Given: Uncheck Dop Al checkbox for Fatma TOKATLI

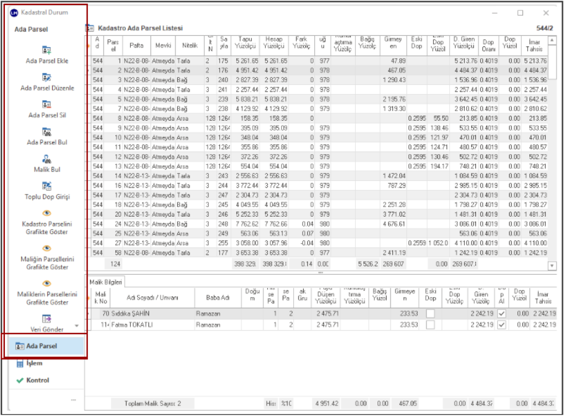Looking at the screenshot, I should (501, 324).
